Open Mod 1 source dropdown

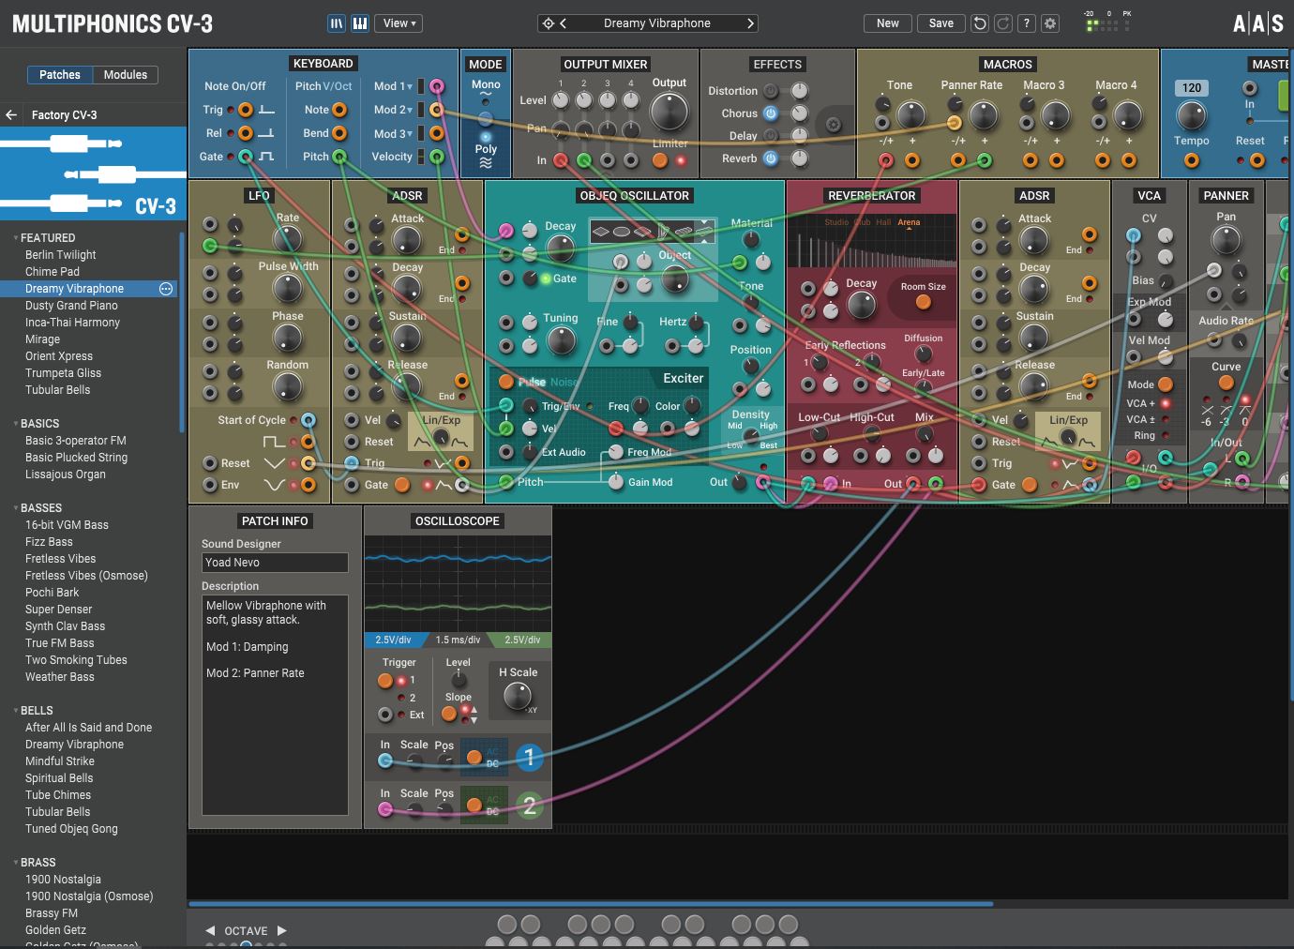point(393,86)
